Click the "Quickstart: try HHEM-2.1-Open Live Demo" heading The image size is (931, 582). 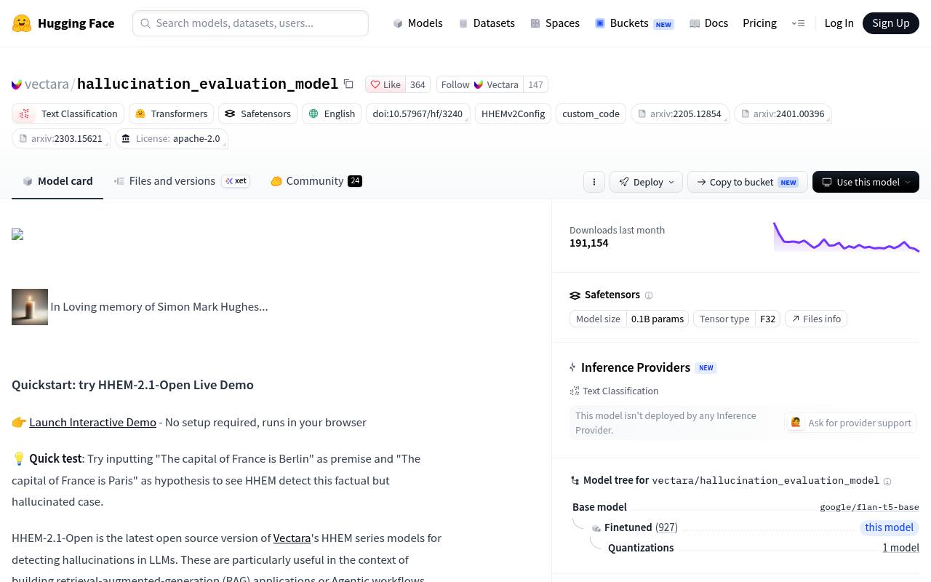[x=132, y=385]
